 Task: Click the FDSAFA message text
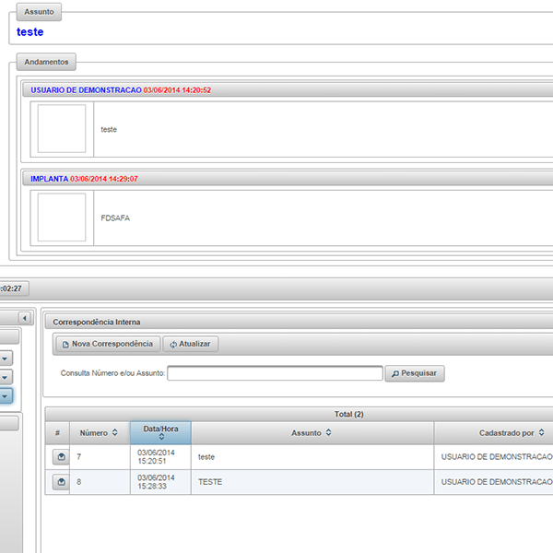115,218
